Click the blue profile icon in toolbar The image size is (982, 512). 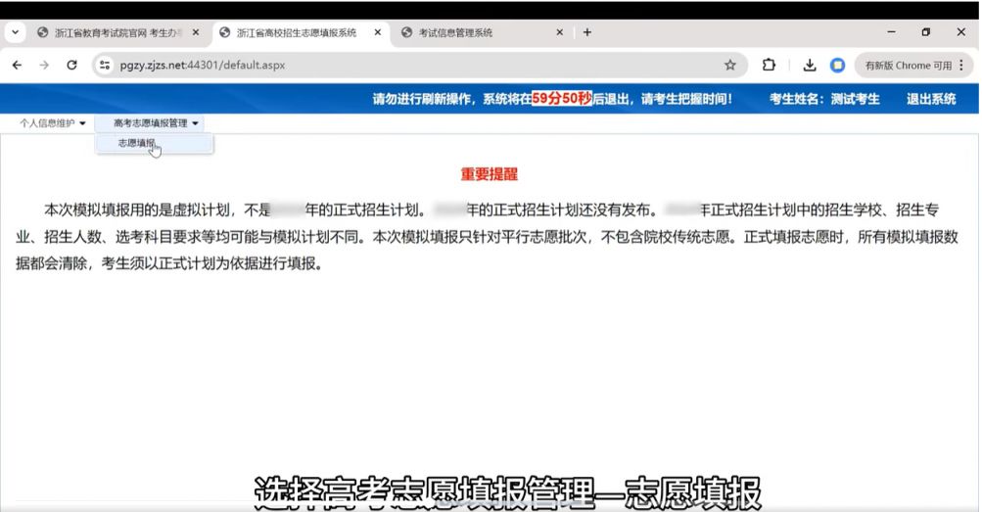[x=837, y=66]
